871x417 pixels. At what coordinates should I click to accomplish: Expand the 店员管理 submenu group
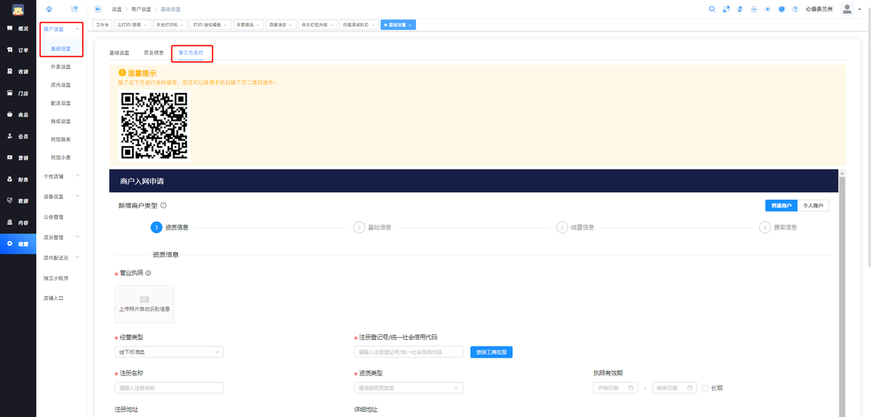click(62, 238)
